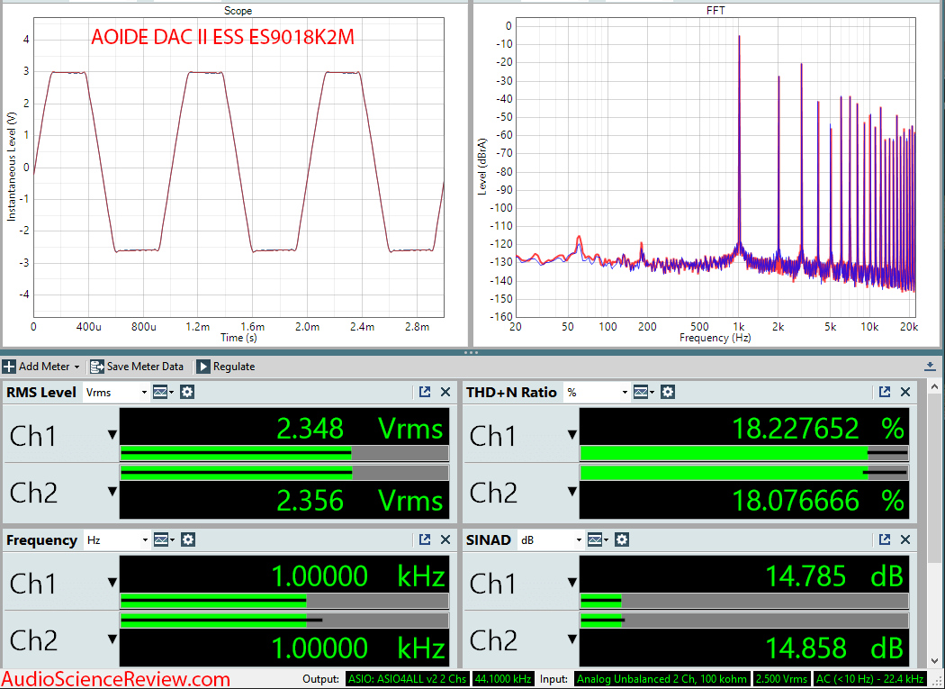Click the Regulate button
Screen dimensions: 945x689
click(x=226, y=367)
